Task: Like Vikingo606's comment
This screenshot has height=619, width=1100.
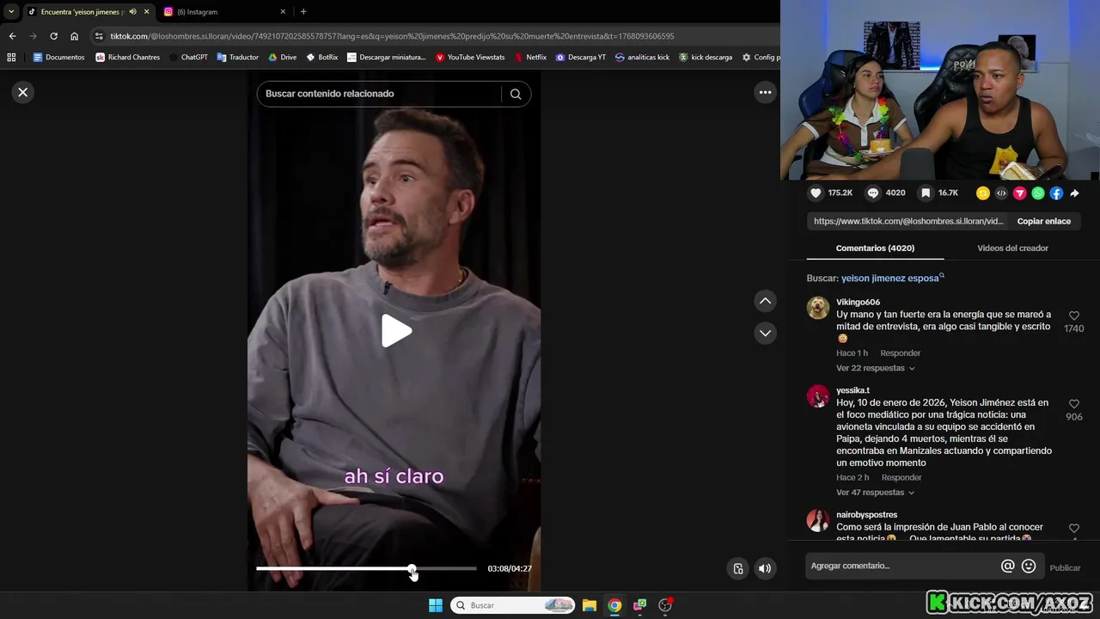Action: tap(1073, 316)
